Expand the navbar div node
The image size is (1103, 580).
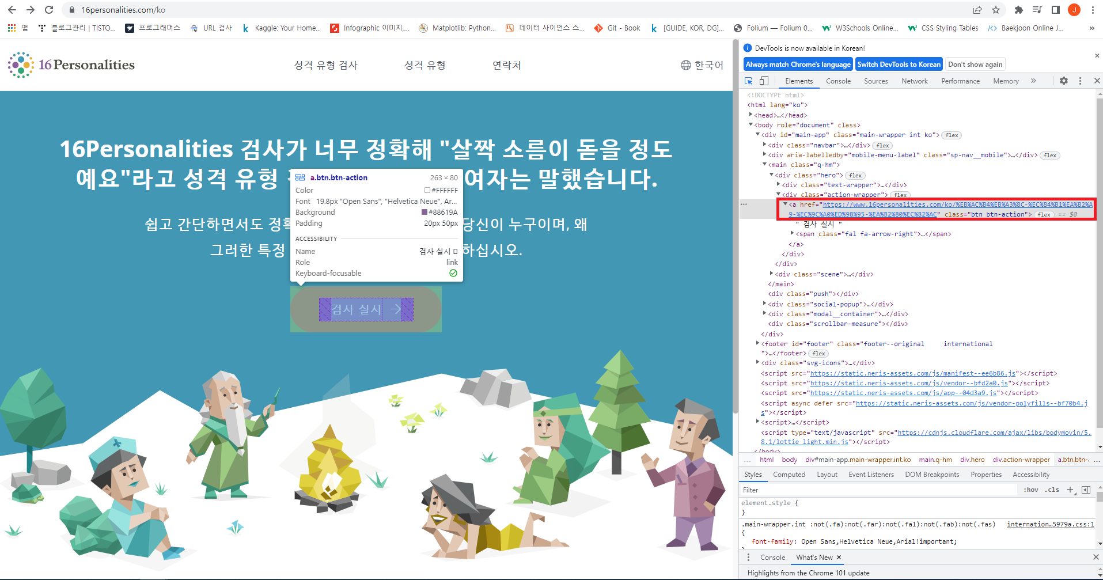764,145
